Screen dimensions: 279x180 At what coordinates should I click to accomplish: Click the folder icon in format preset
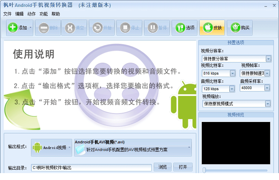[x=80, y=149]
